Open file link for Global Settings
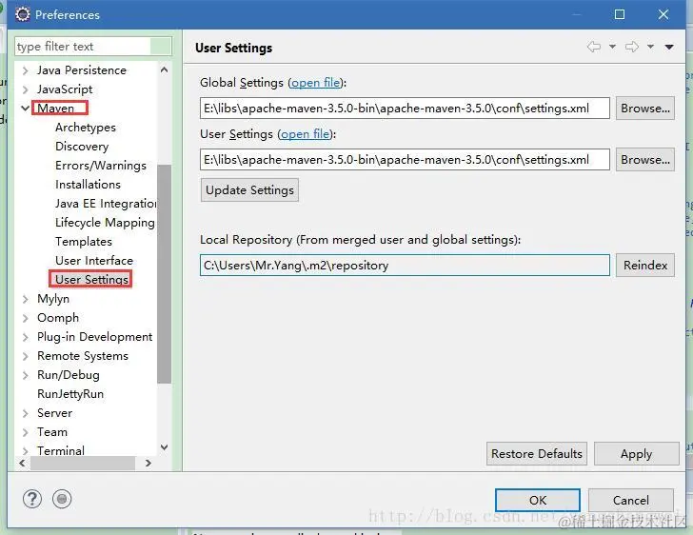This screenshot has height=535, width=693. pos(316,83)
